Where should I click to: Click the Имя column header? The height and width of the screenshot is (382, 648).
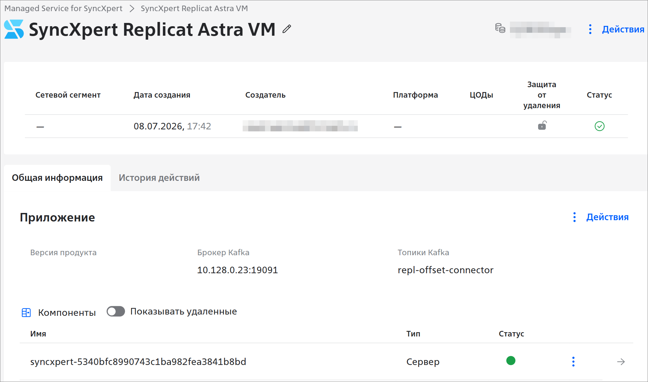coord(38,334)
